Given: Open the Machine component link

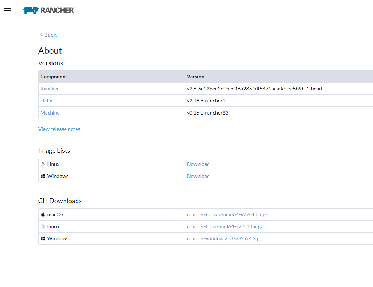Looking at the screenshot, I should [50, 113].
